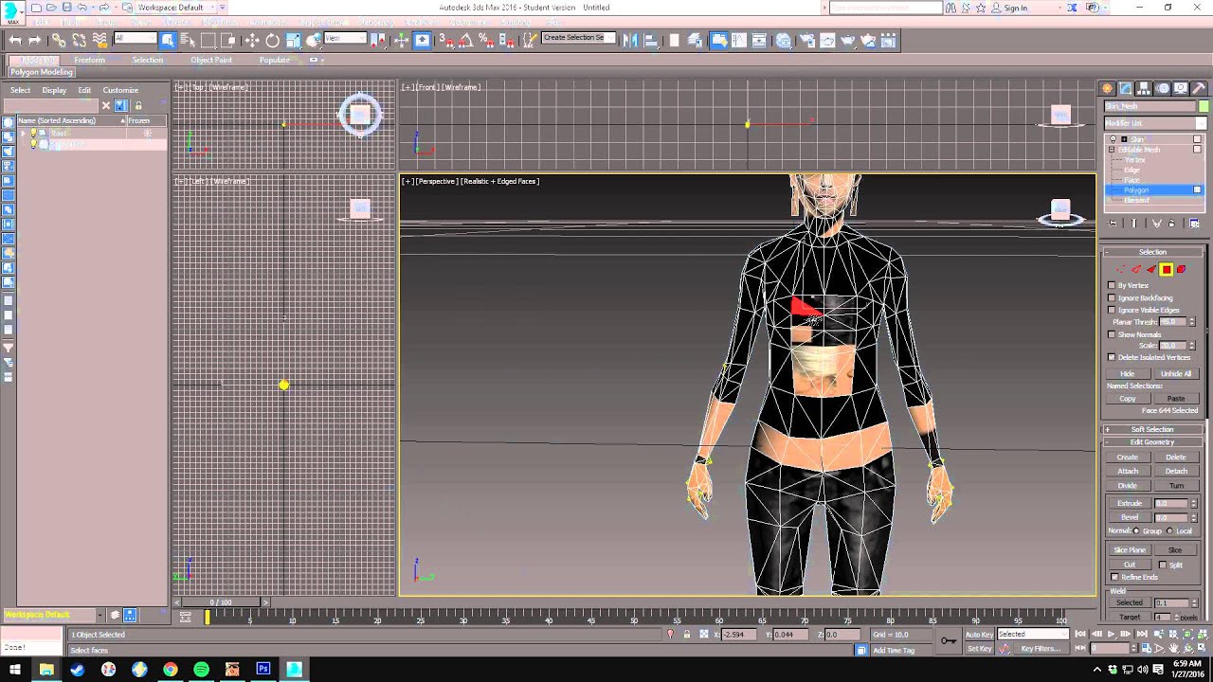Open the reference coordinate View dropdown

(345, 39)
